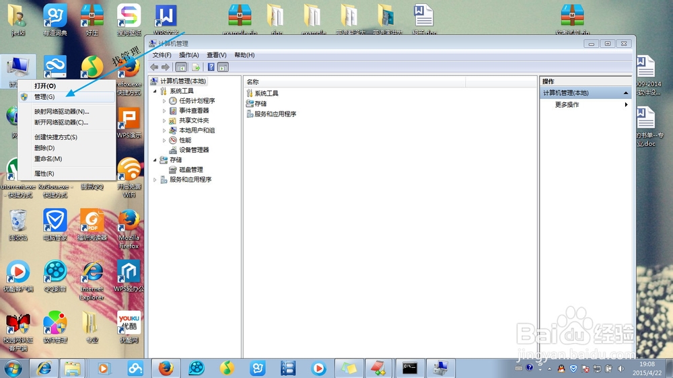This screenshot has width=673, height=378.
Task: Select 存储 in the 名称 list pane
Action: (x=256, y=104)
